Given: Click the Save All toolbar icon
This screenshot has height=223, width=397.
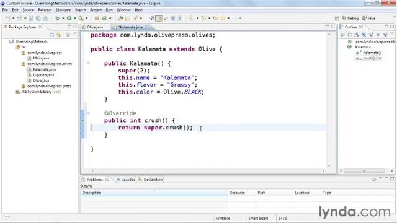Looking at the screenshot, I should 38,18.
